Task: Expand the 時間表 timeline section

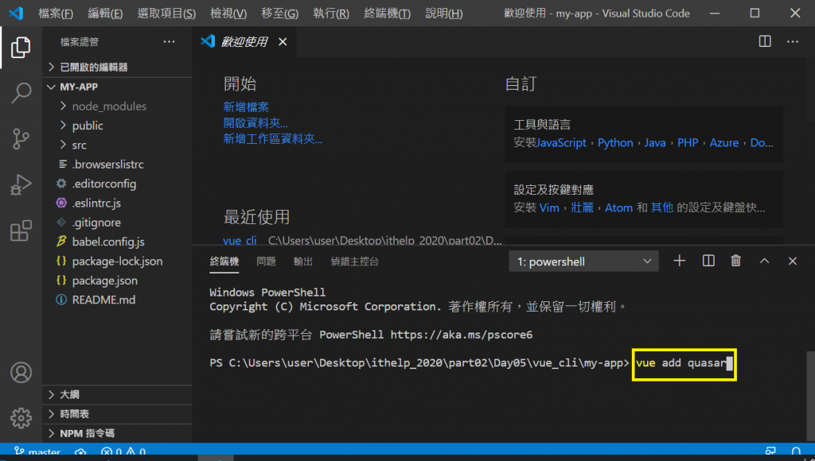Action: click(x=117, y=414)
